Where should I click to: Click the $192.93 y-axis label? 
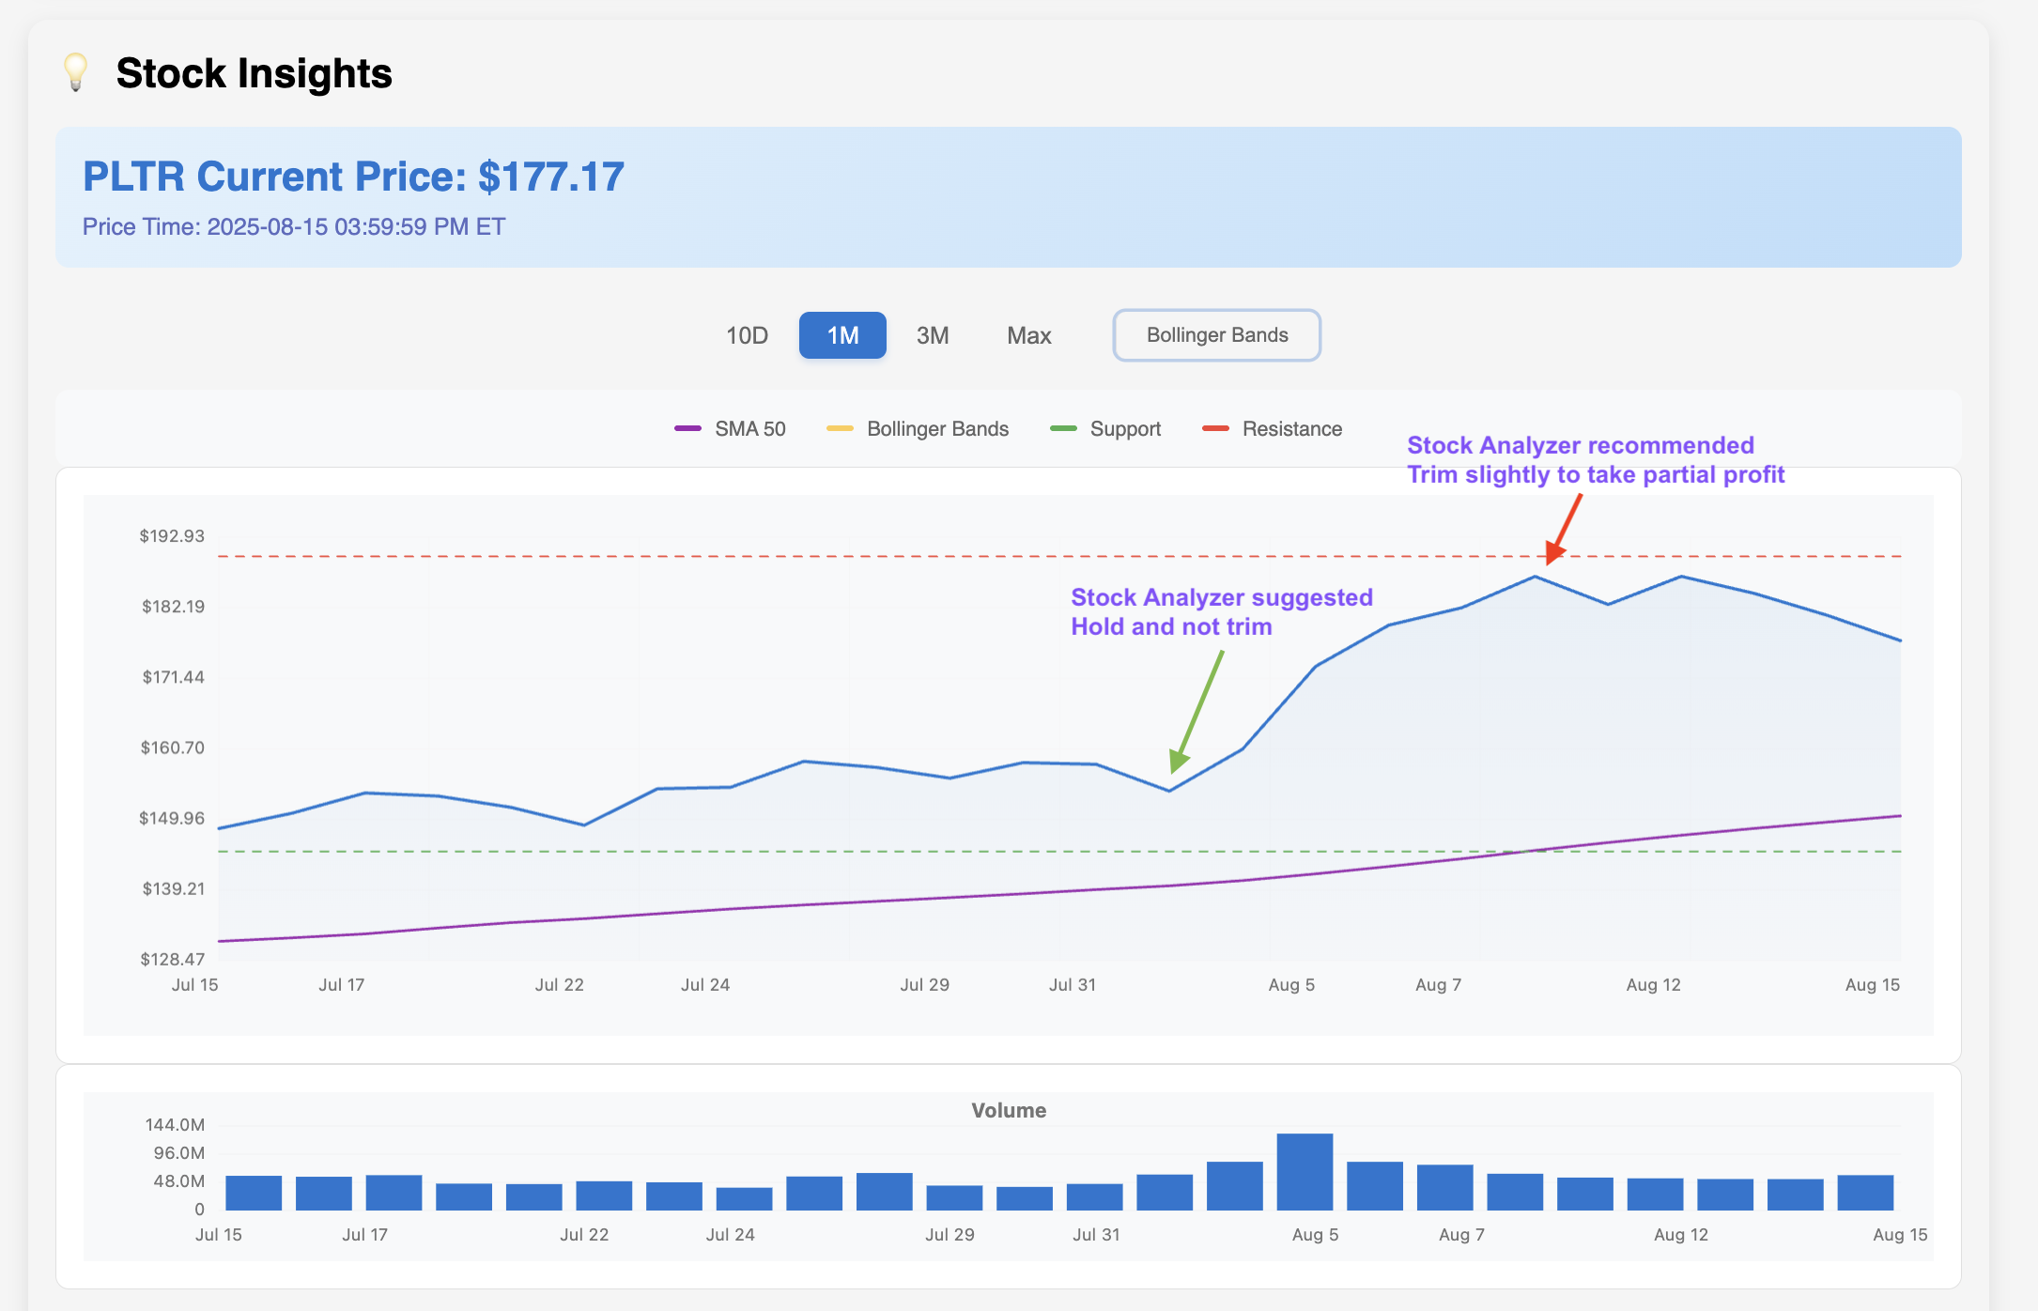(x=172, y=536)
